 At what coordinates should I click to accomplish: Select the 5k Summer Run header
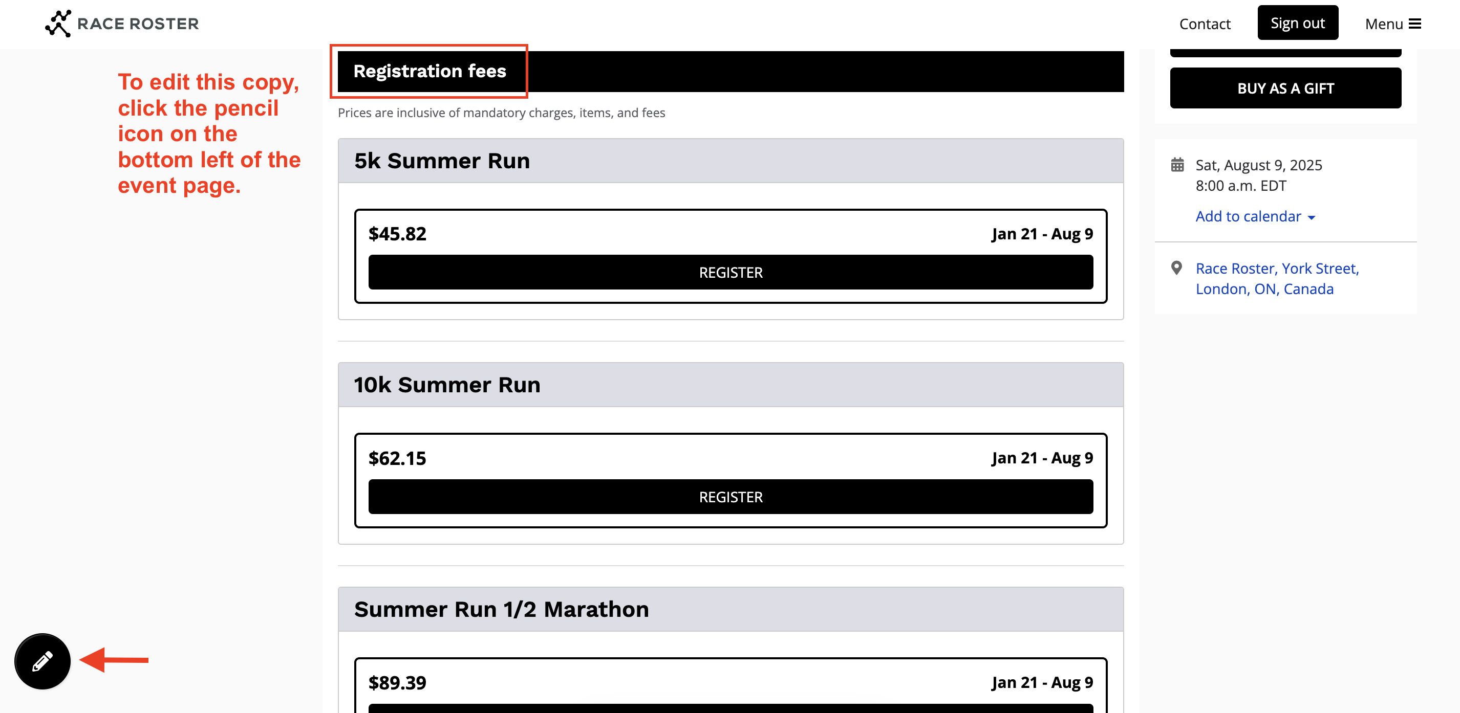(442, 161)
